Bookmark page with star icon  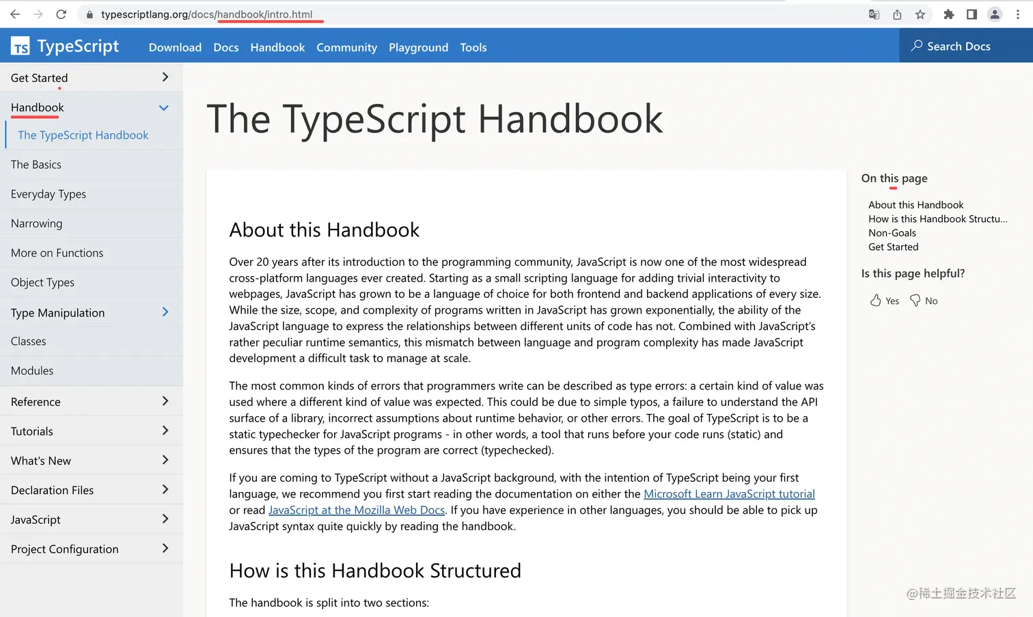pyautogui.click(x=920, y=14)
